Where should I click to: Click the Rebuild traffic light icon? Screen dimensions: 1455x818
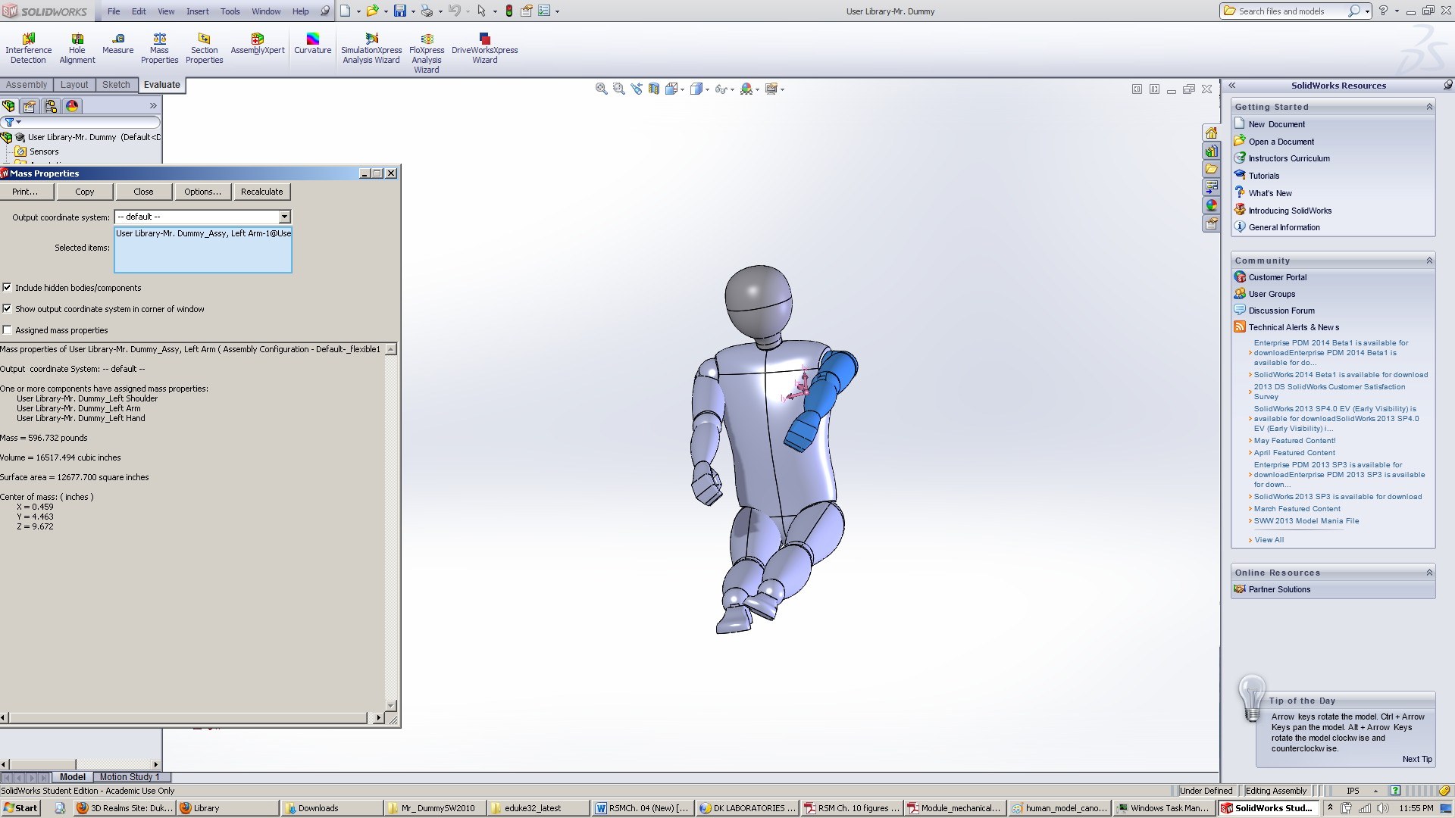[509, 11]
